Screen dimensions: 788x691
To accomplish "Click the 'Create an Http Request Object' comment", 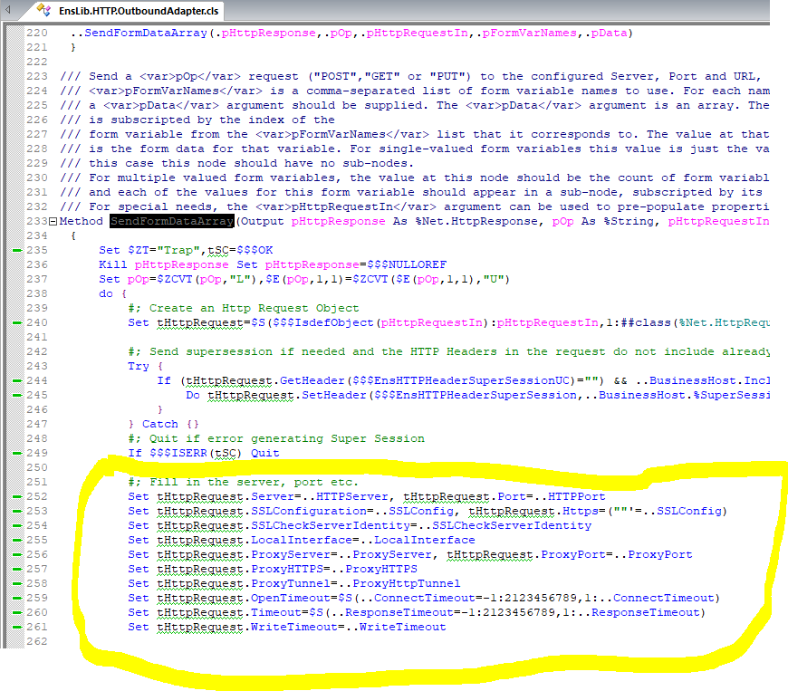I will coord(255,308).
